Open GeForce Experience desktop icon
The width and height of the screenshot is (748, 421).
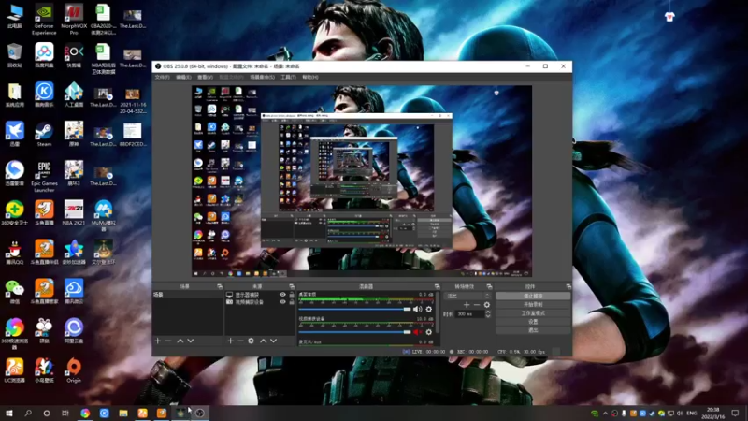(x=44, y=20)
